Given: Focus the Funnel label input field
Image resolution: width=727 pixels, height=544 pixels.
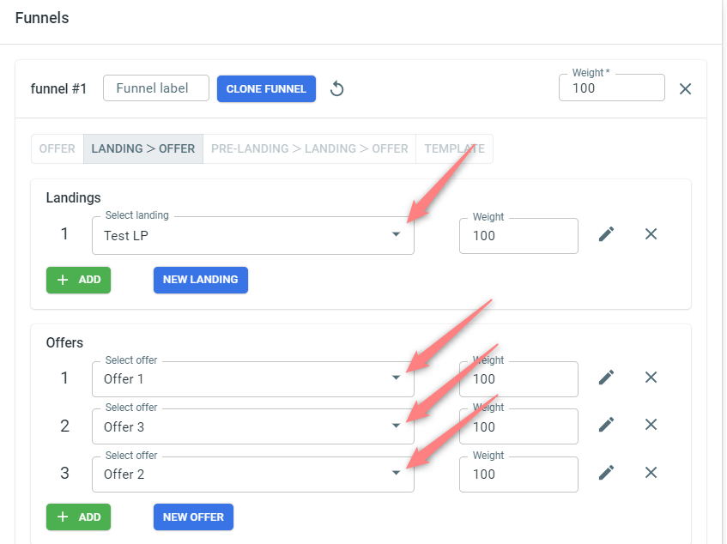Looking at the screenshot, I should pos(156,88).
